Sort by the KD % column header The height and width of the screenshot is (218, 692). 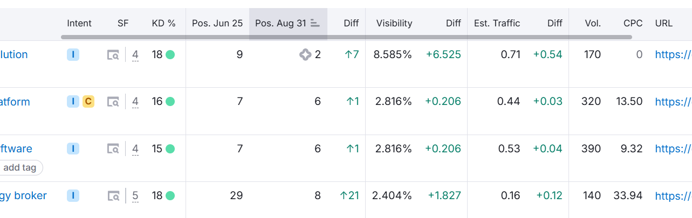pos(164,24)
